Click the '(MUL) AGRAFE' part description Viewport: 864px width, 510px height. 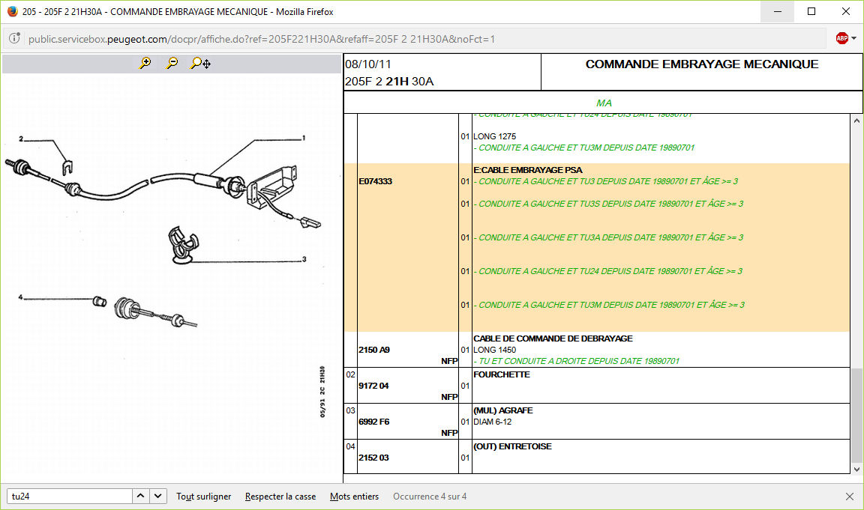(x=503, y=410)
